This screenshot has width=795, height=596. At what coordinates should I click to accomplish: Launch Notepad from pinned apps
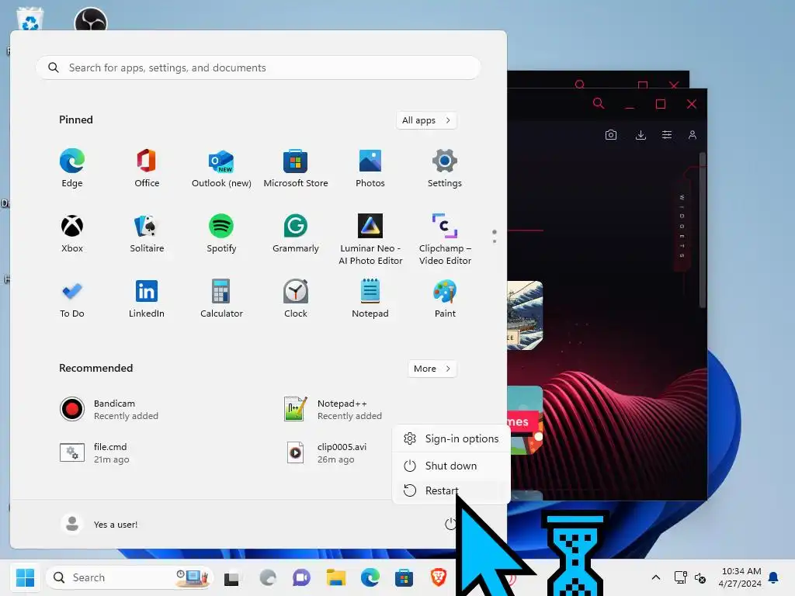[x=370, y=299]
